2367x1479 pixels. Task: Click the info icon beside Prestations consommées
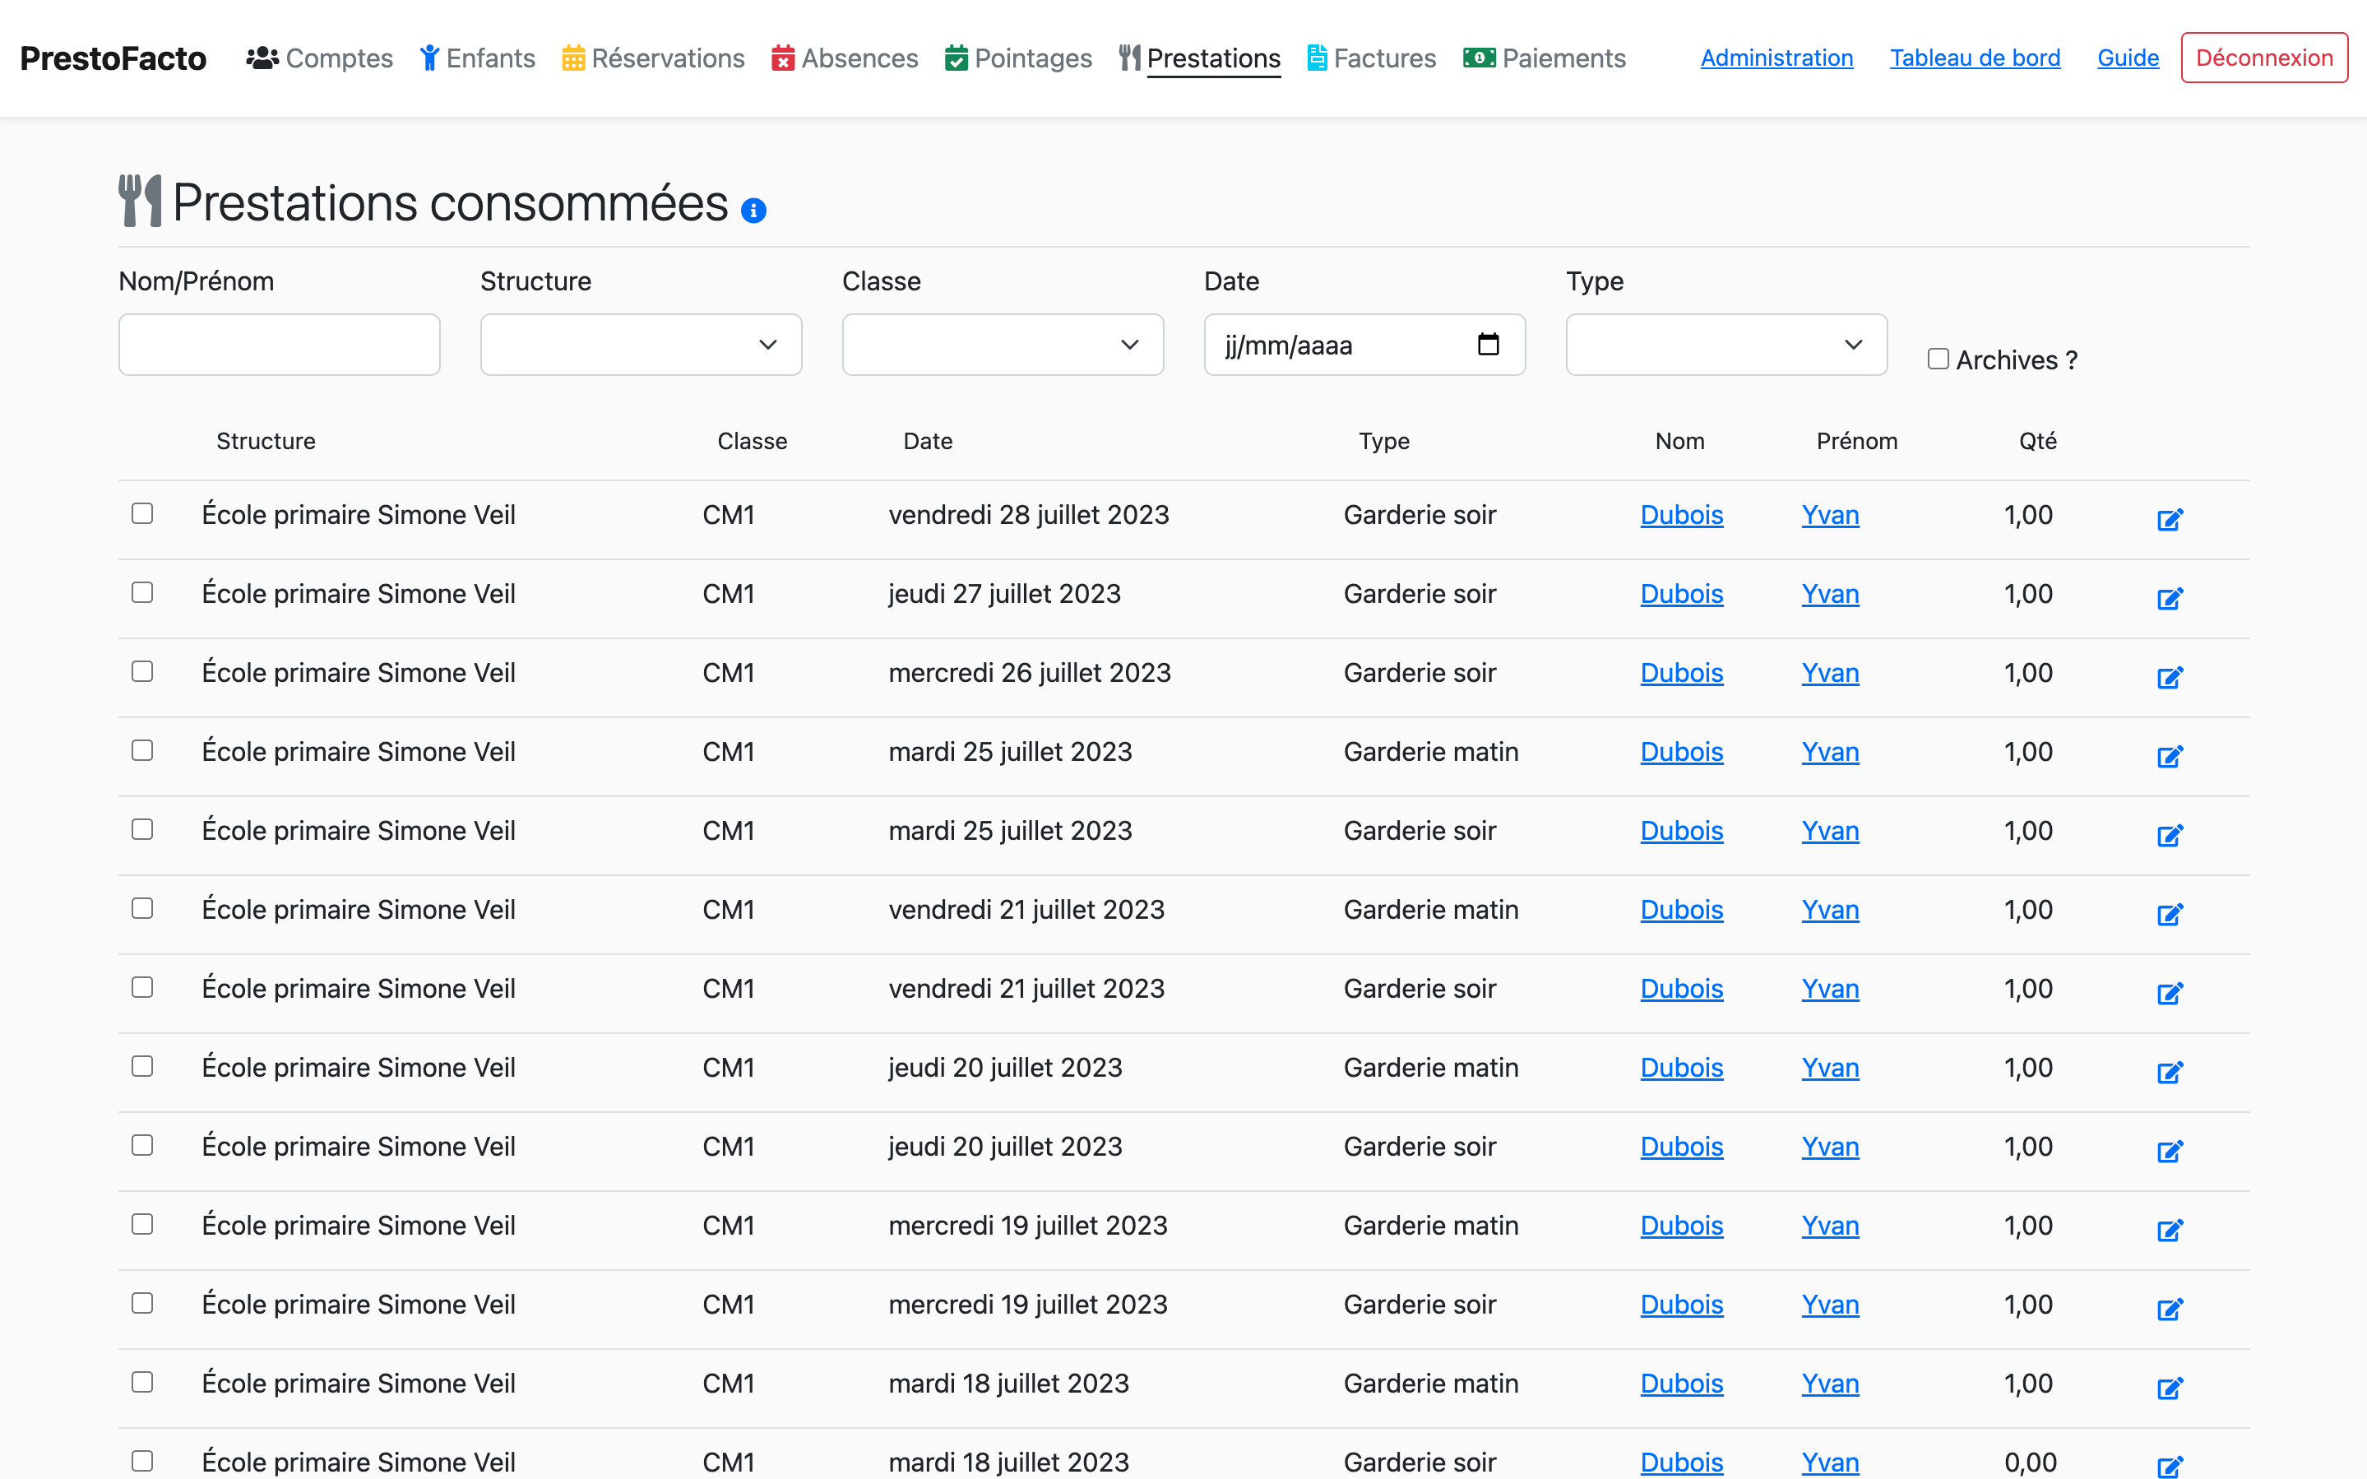tap(753, 211)
